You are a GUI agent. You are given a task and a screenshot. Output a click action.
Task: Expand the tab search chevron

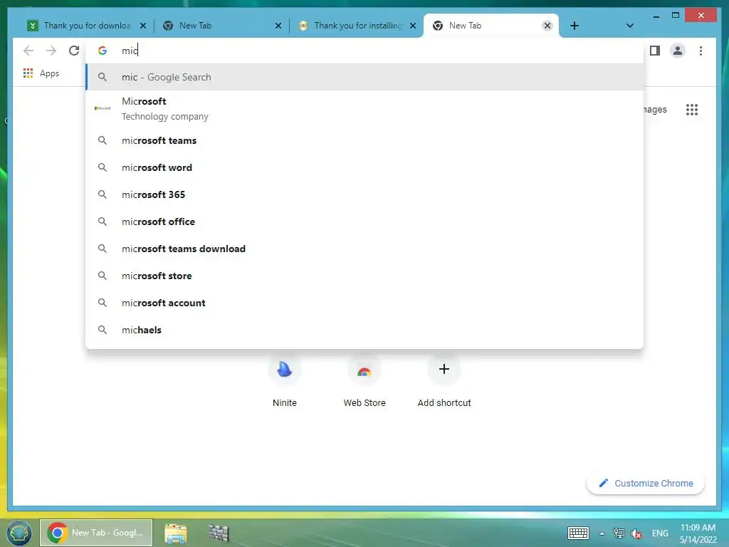[629, 26]
